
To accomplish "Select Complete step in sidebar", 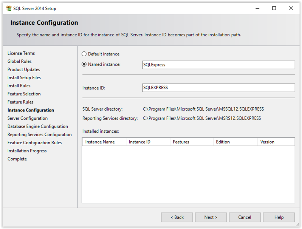I will tap(17, 159).
